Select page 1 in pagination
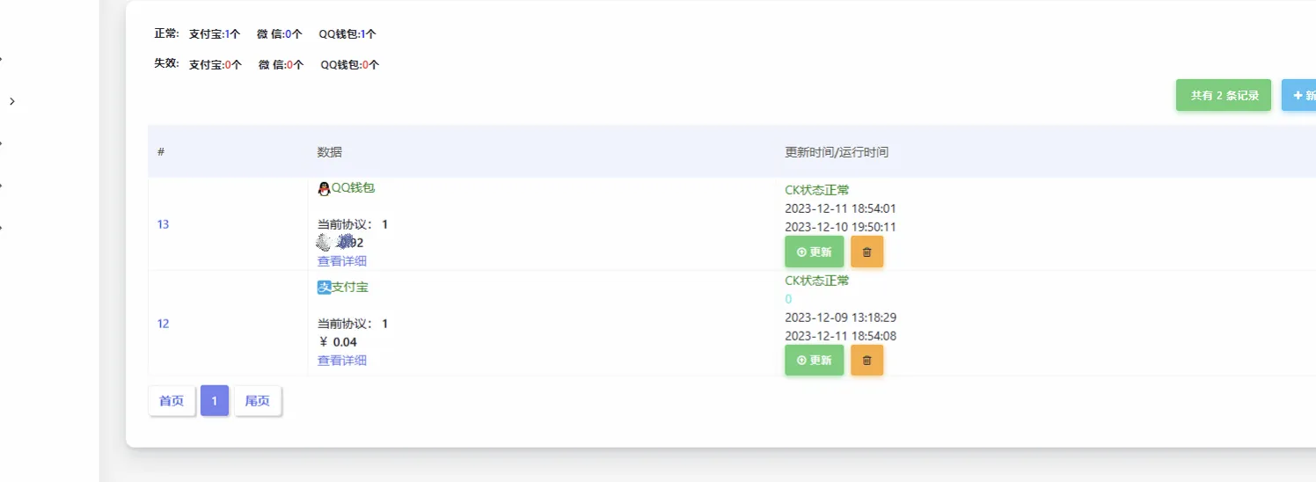The height and width of the screenshot is (482, 1316). click(215, 401)
